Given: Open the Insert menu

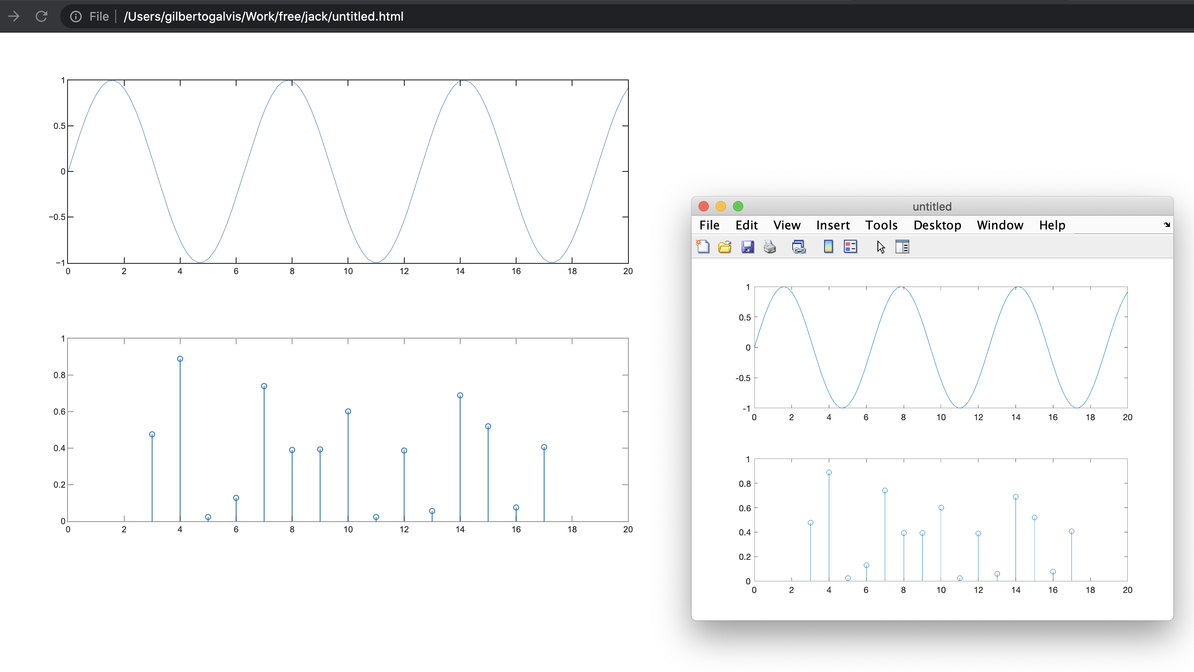Looking at the screenshot, I should (x=833, y=225).
